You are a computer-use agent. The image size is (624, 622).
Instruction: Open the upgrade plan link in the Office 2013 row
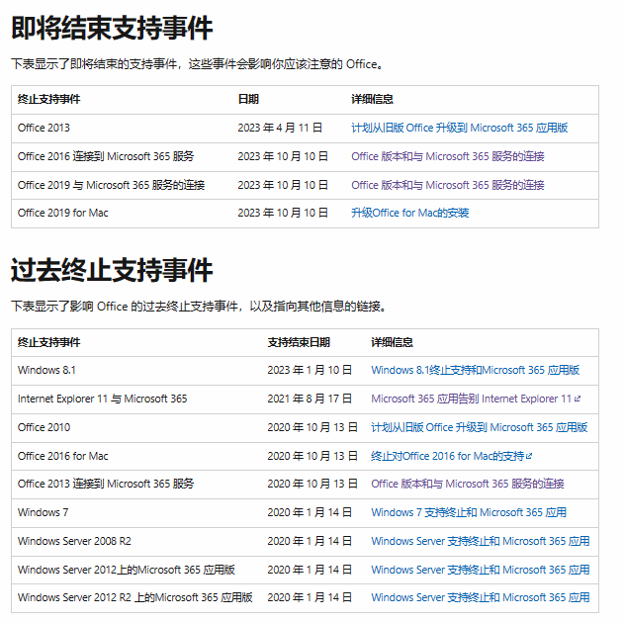coord(459,128)
